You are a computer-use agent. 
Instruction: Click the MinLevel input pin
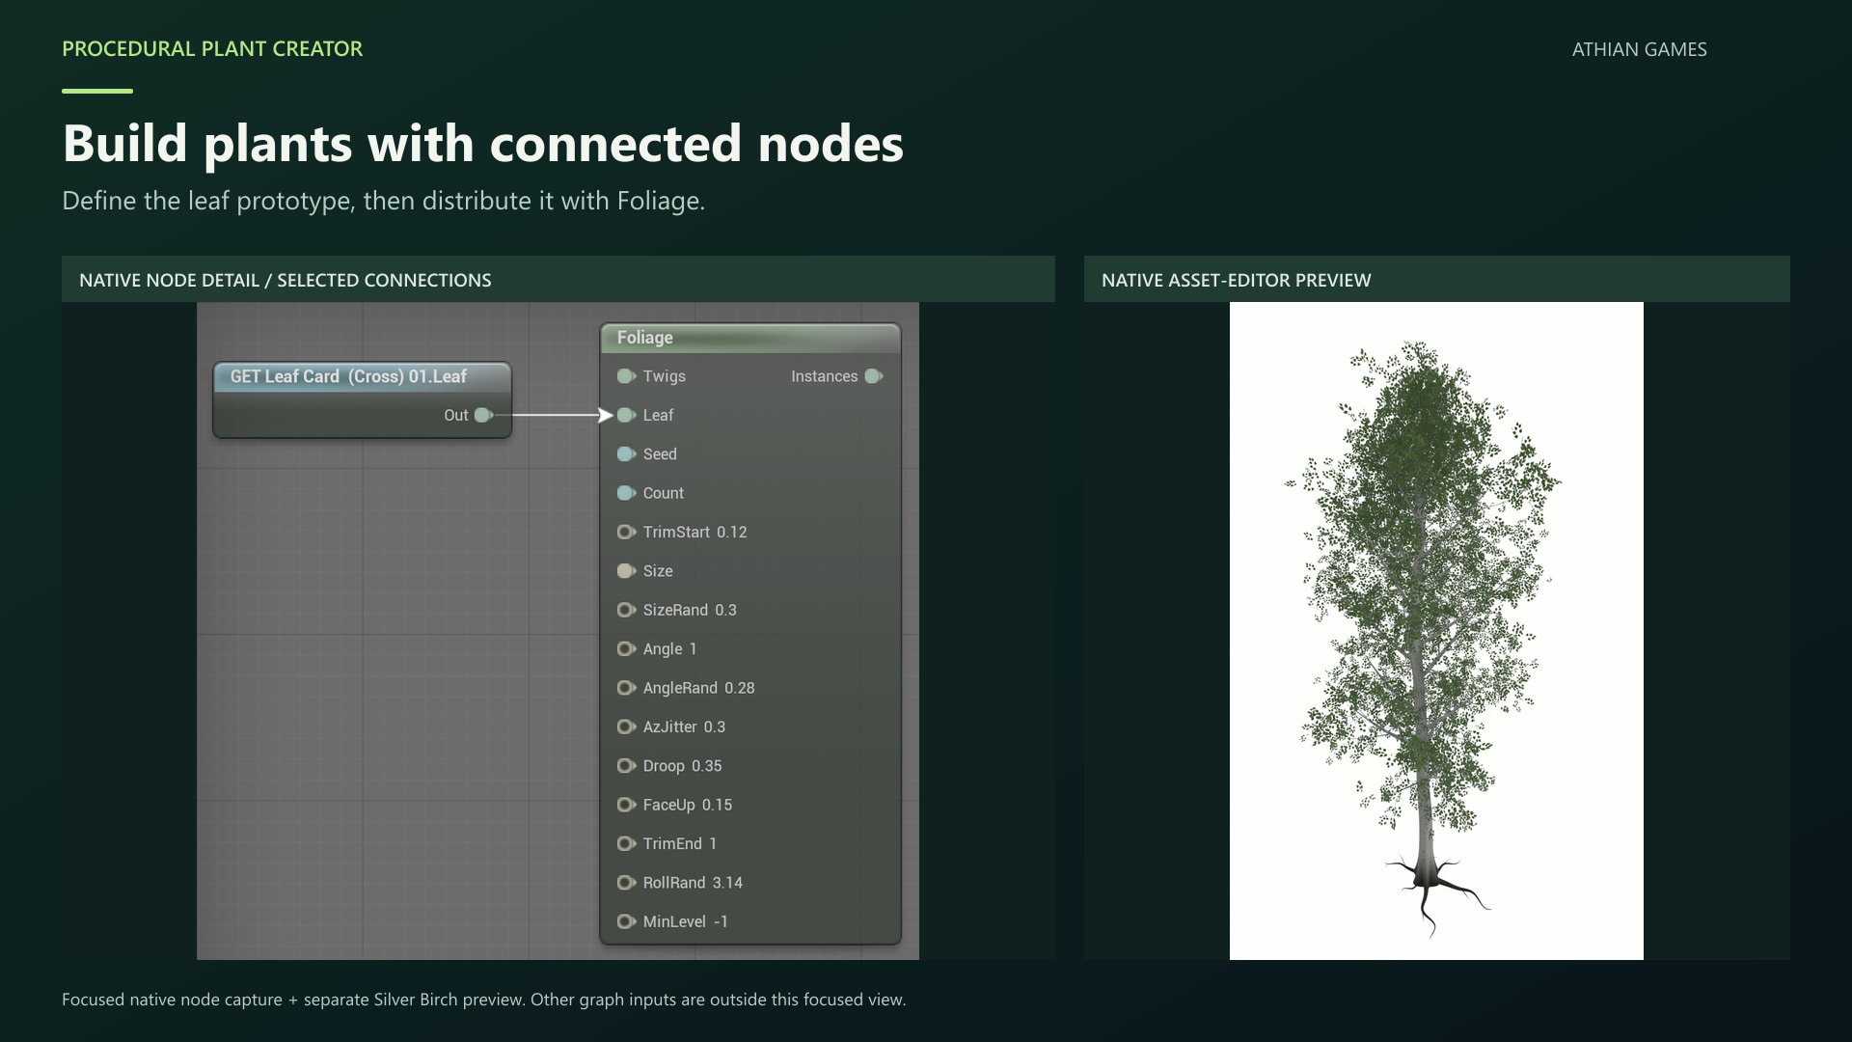(x=626, y=922)
